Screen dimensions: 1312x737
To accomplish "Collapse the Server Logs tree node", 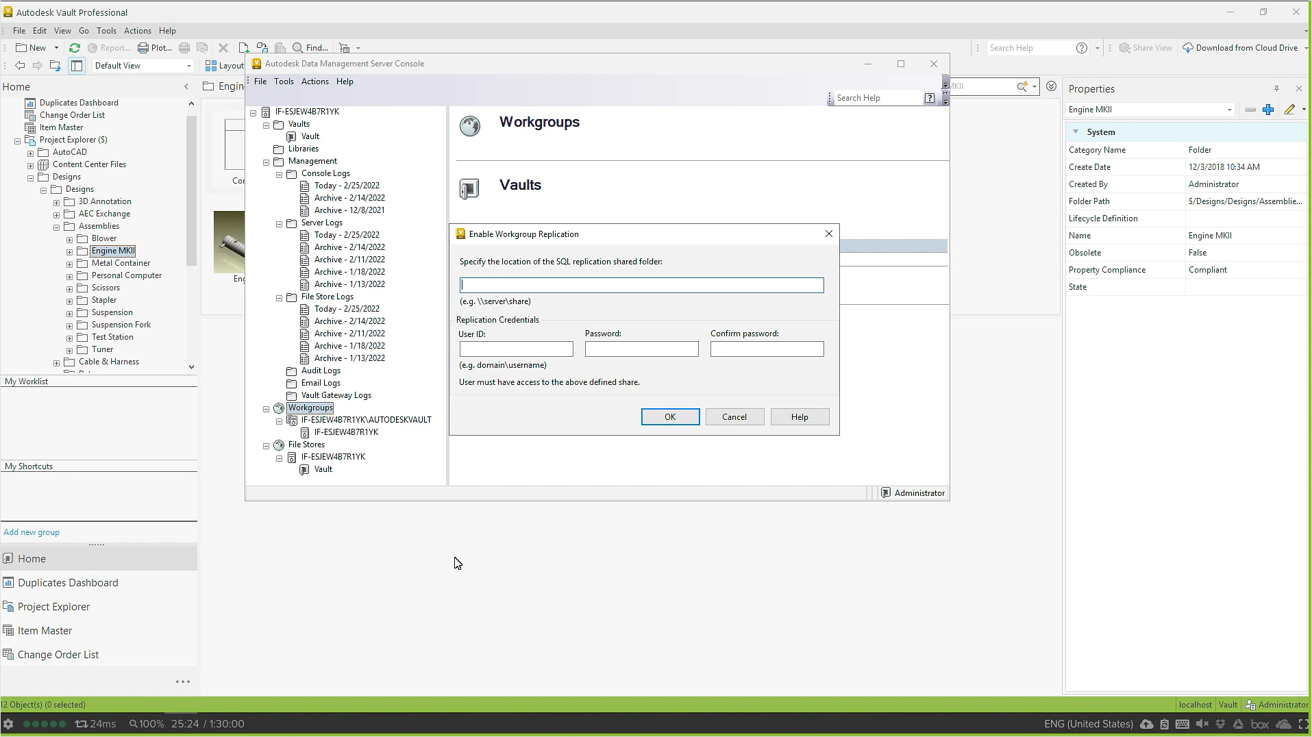I will [280, 223].
